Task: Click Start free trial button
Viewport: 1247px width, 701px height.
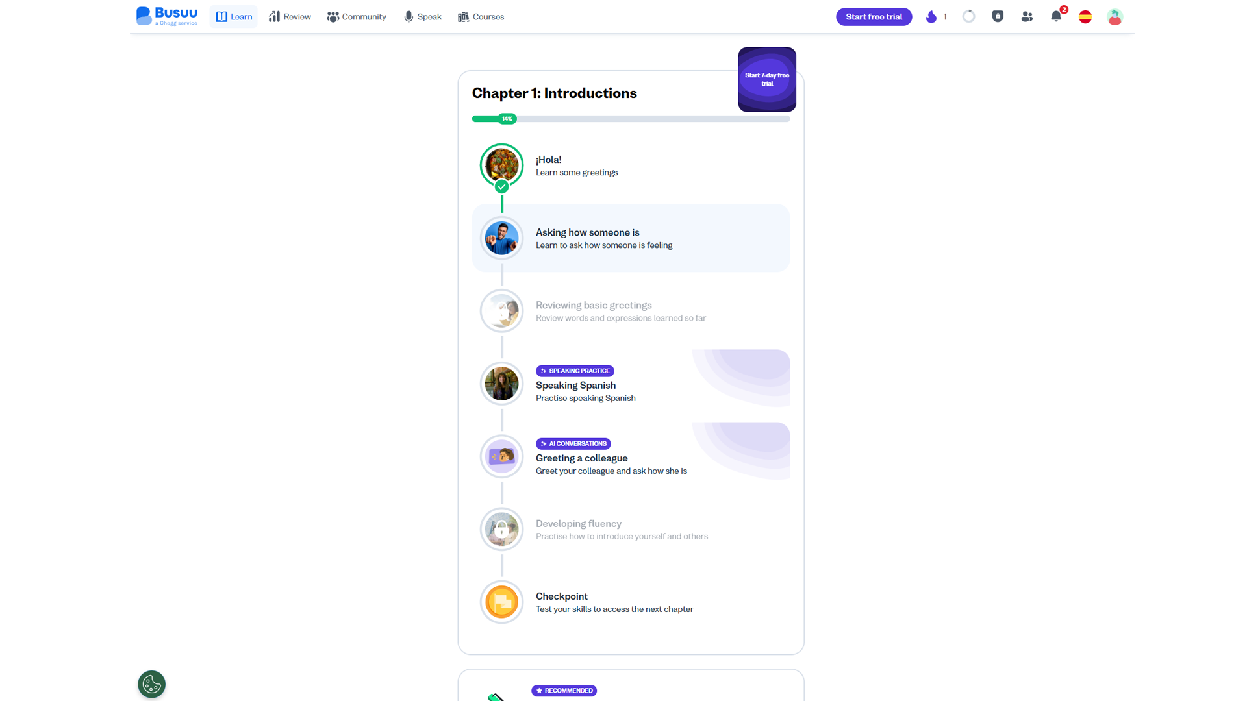Action: [x=874, y=17]
